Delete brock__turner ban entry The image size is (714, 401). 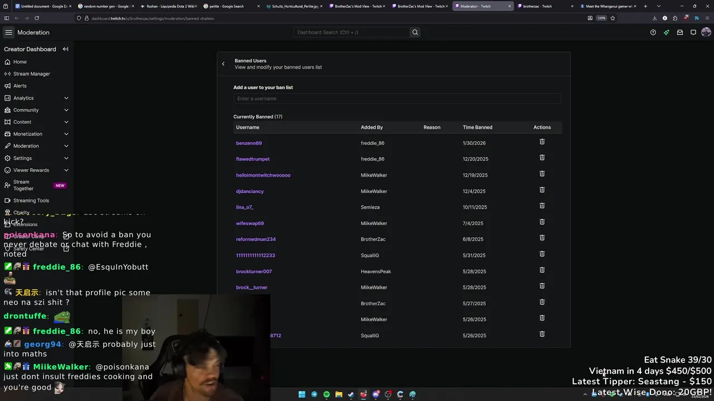542,286
